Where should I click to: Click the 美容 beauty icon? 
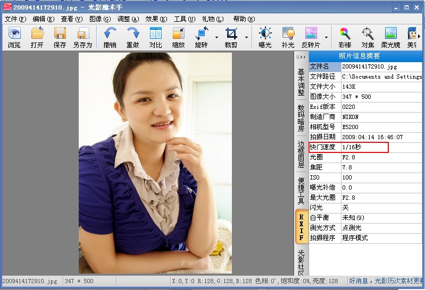tap(412, 37)
